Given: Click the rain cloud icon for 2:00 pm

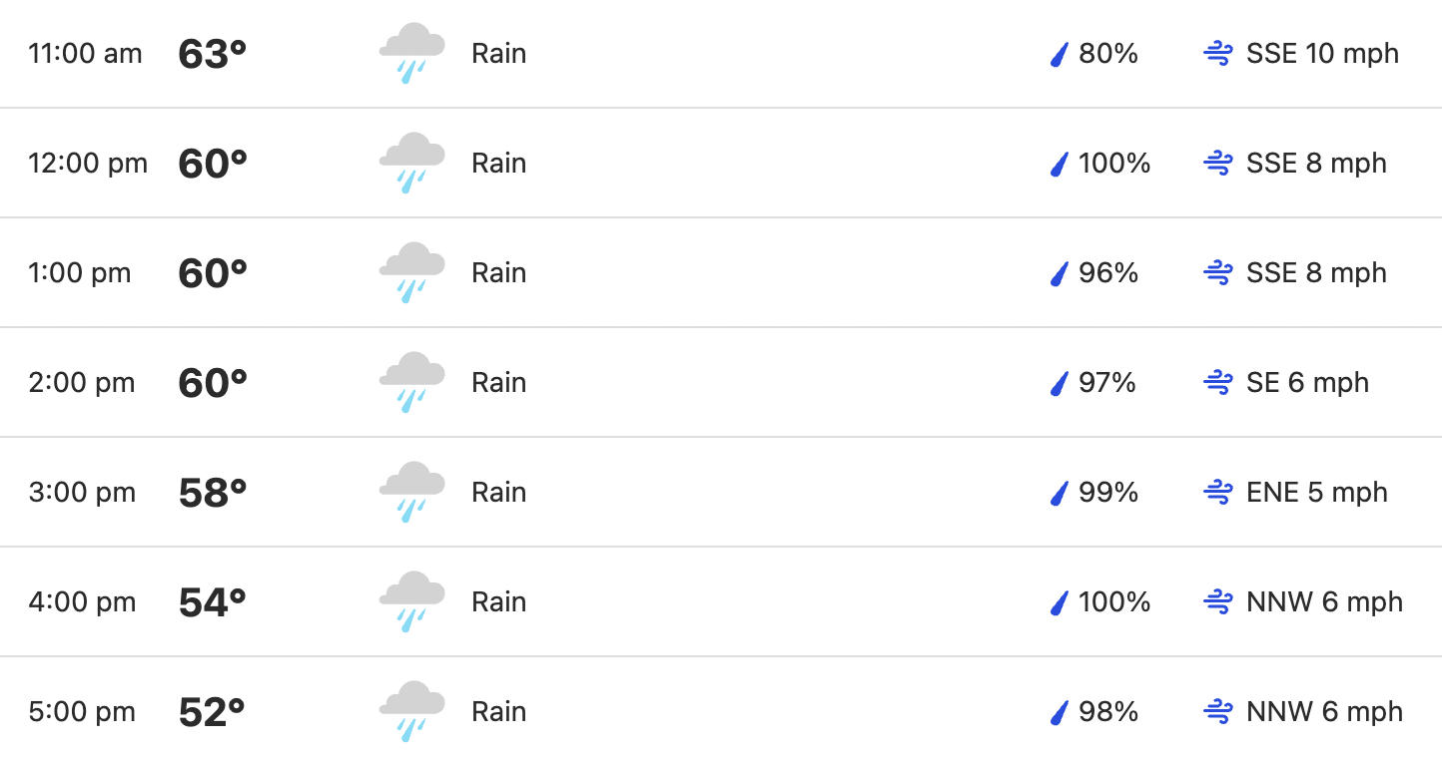Looking at the screenshot, I should click(411, 383).
